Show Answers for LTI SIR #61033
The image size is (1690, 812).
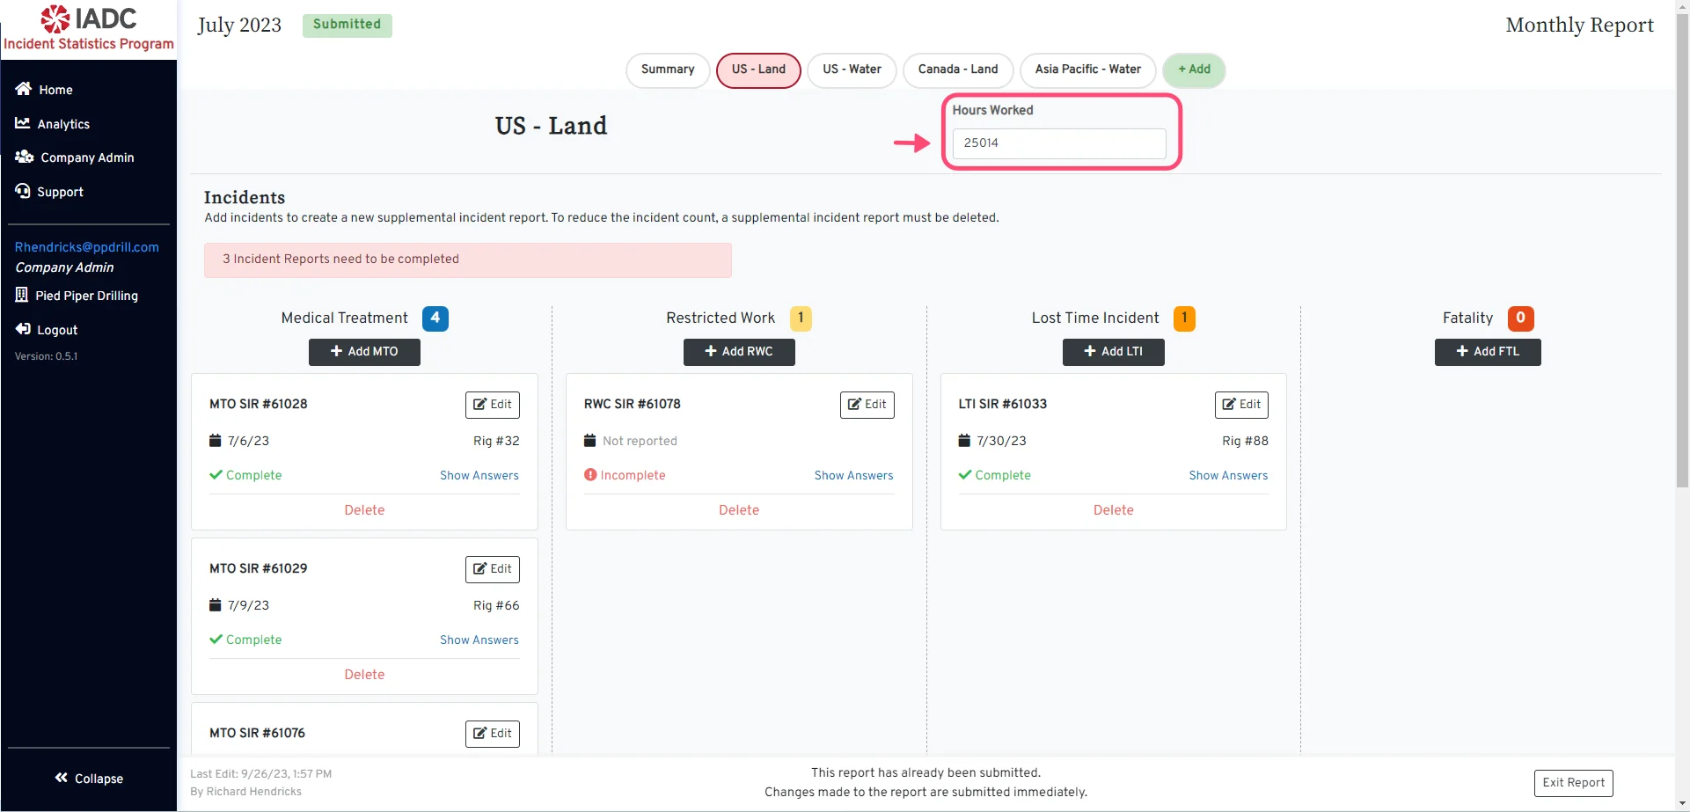pyautogui.click(x=1228, y=475)
